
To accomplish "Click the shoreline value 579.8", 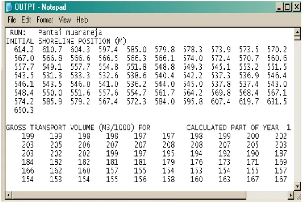I will pos(165,49).
